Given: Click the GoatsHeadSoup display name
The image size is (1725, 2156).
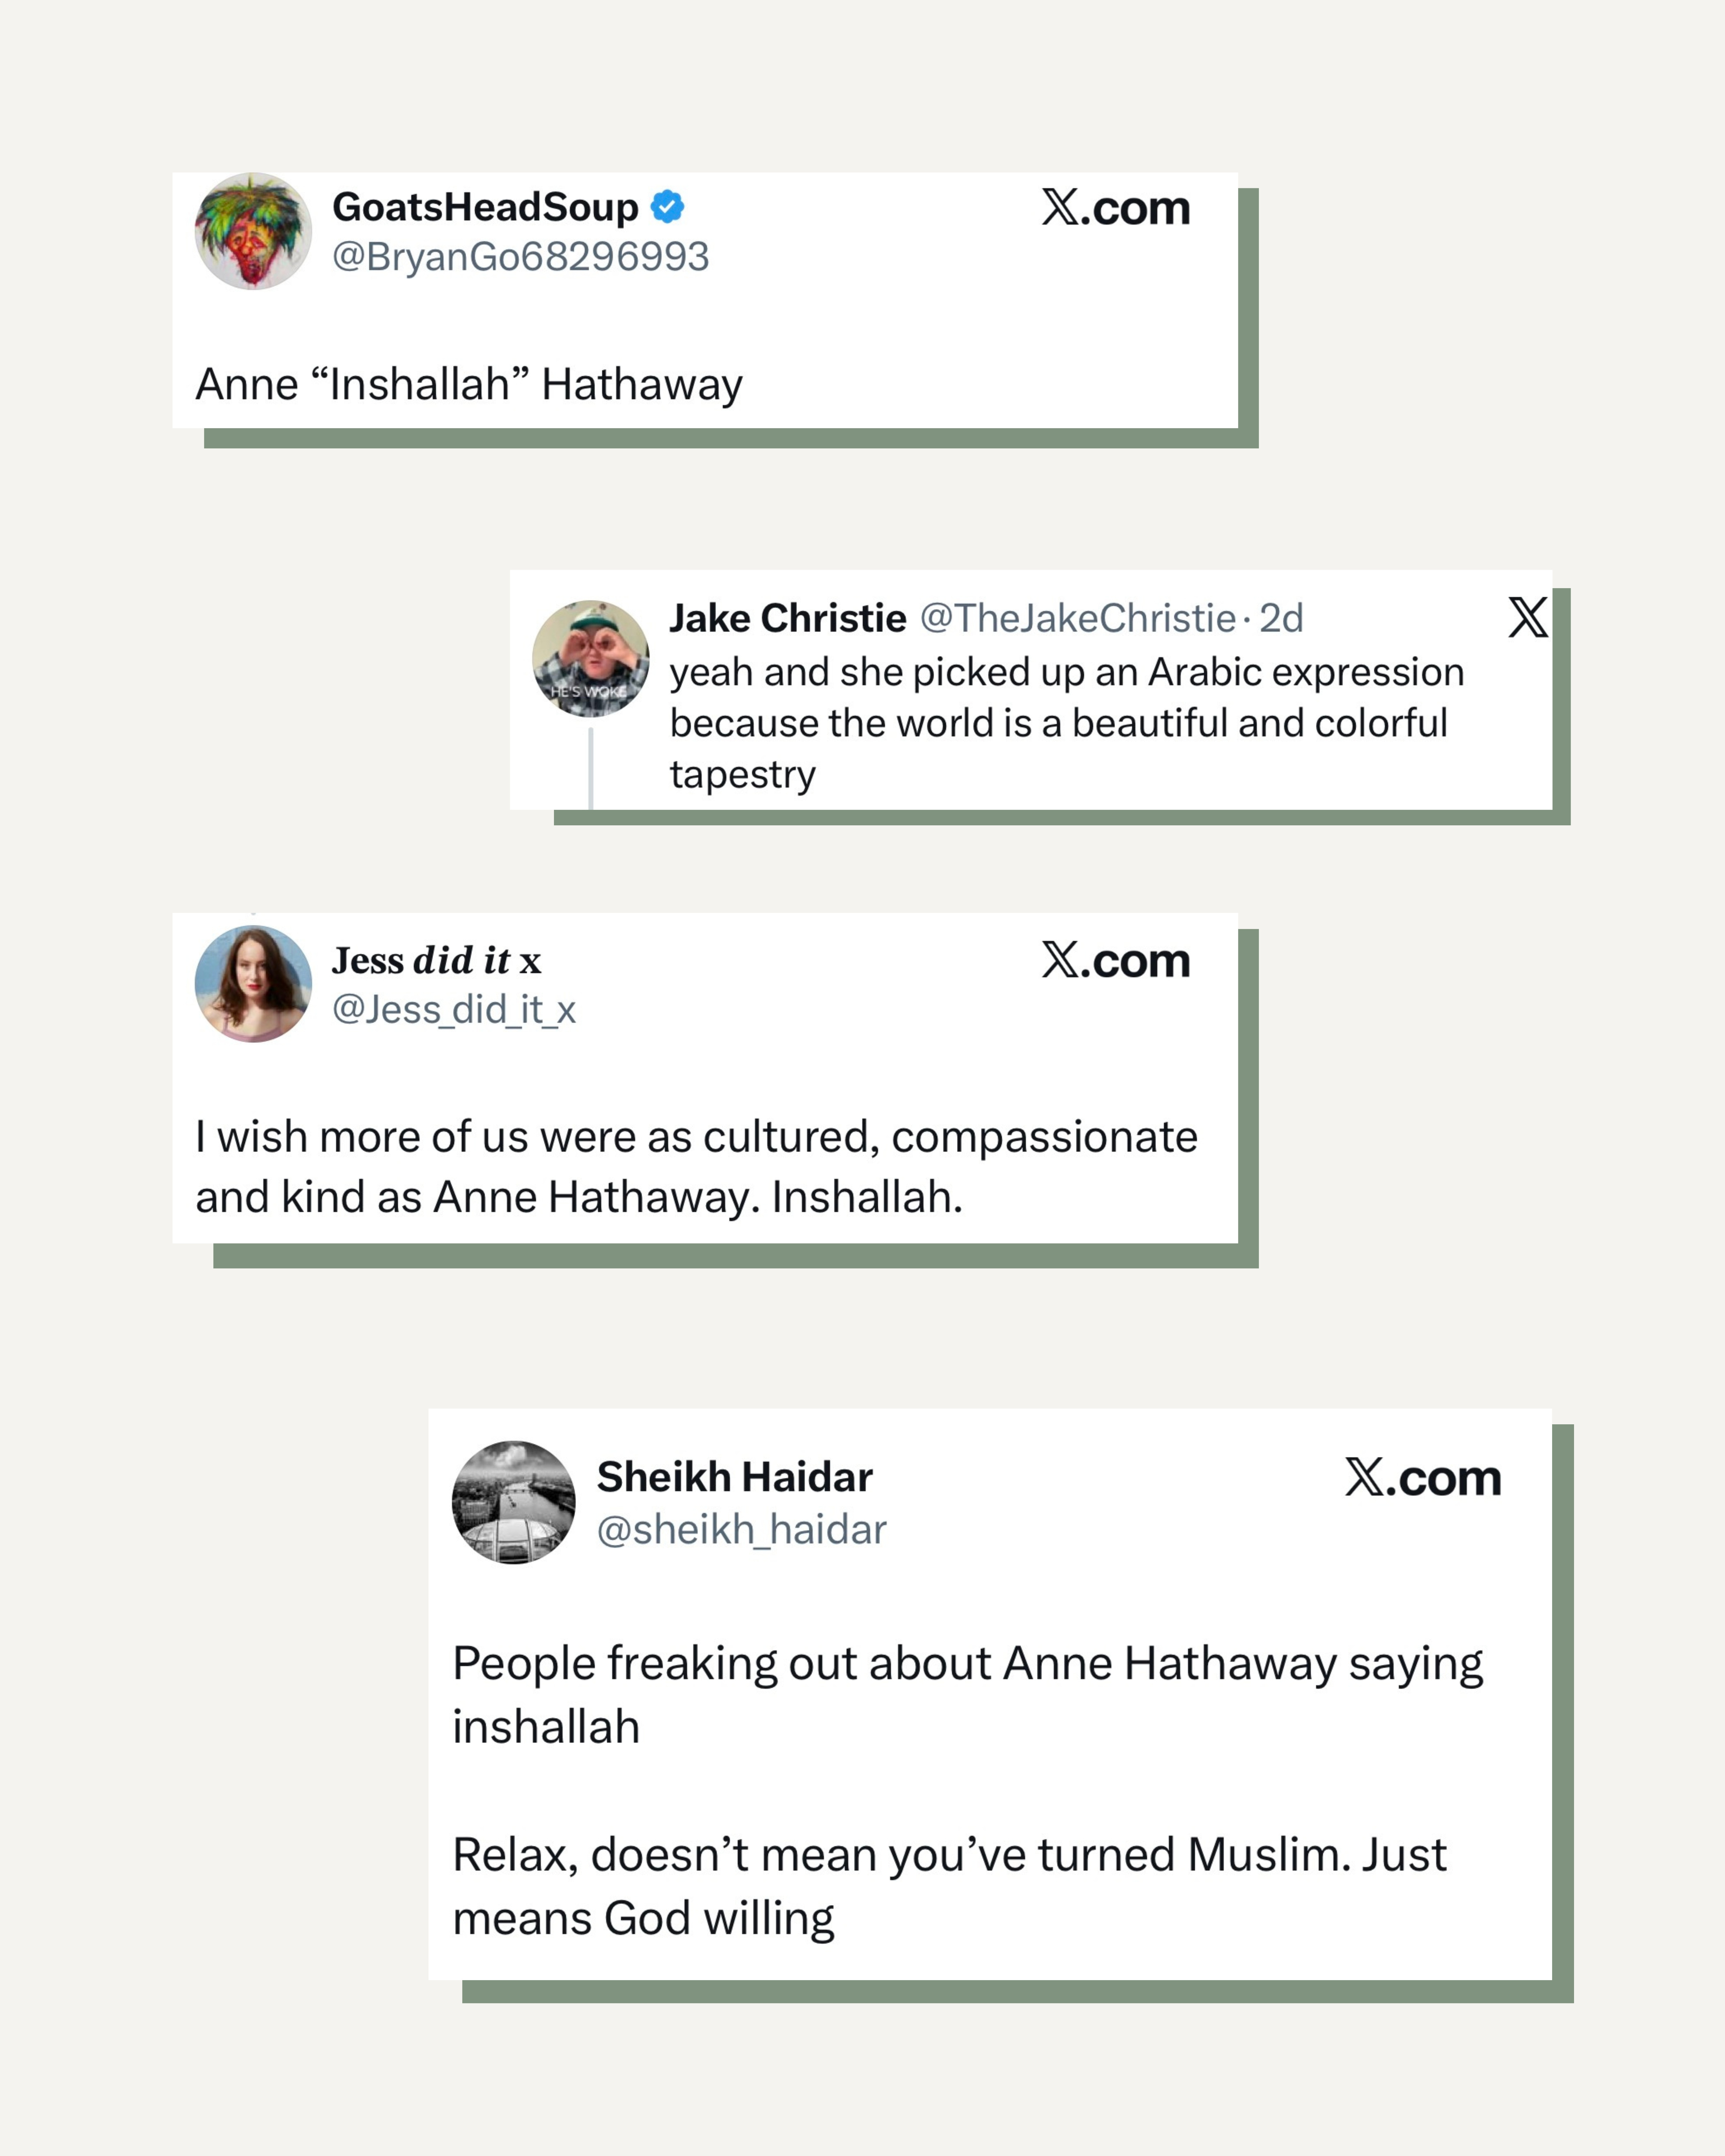Looking at the screenshot, I should point(485,207).
